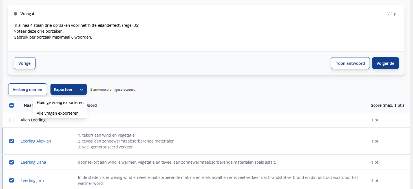
Task: Open the Leerling Alex-Jan student link
Action: (x=36, y=141)
